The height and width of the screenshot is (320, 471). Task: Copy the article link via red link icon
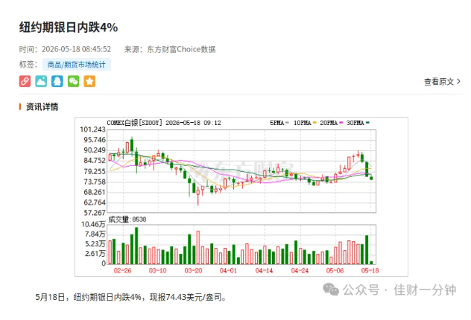[25, 81]
